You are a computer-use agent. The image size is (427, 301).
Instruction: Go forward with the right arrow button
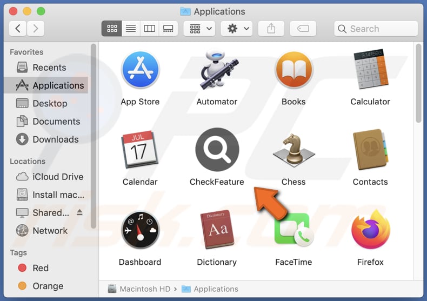[36, 29]
